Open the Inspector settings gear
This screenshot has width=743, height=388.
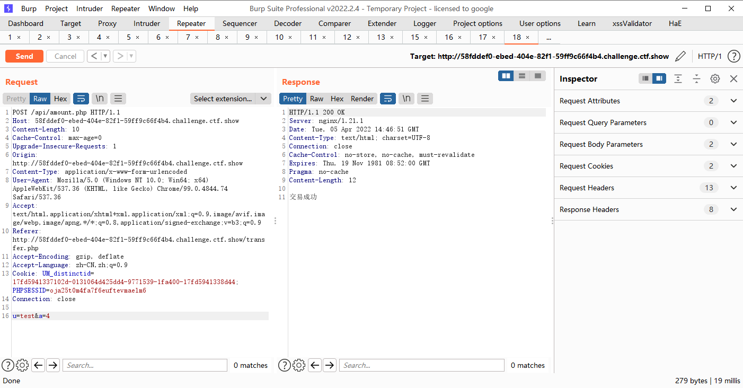click(x=715, y=78)
